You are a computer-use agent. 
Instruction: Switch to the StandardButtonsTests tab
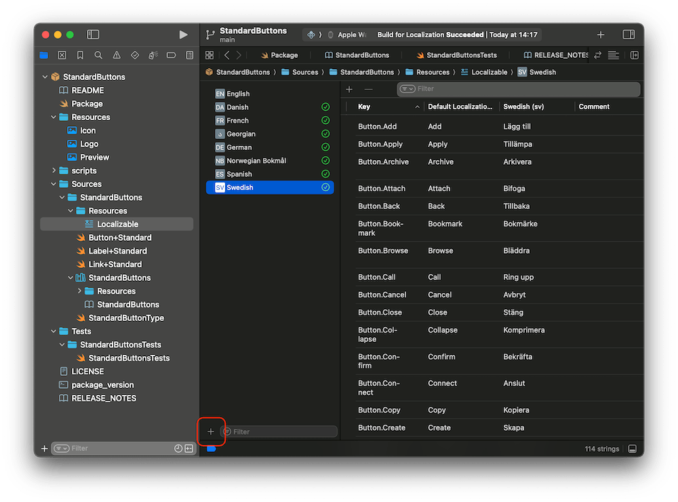(x=456, y=55)
